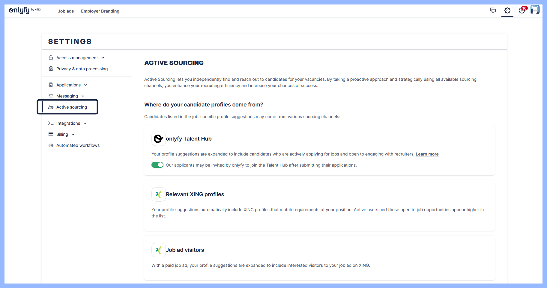Click the settings gear icon
The width and height of the screenshot is (547, 288).
[x=507, y=10]
